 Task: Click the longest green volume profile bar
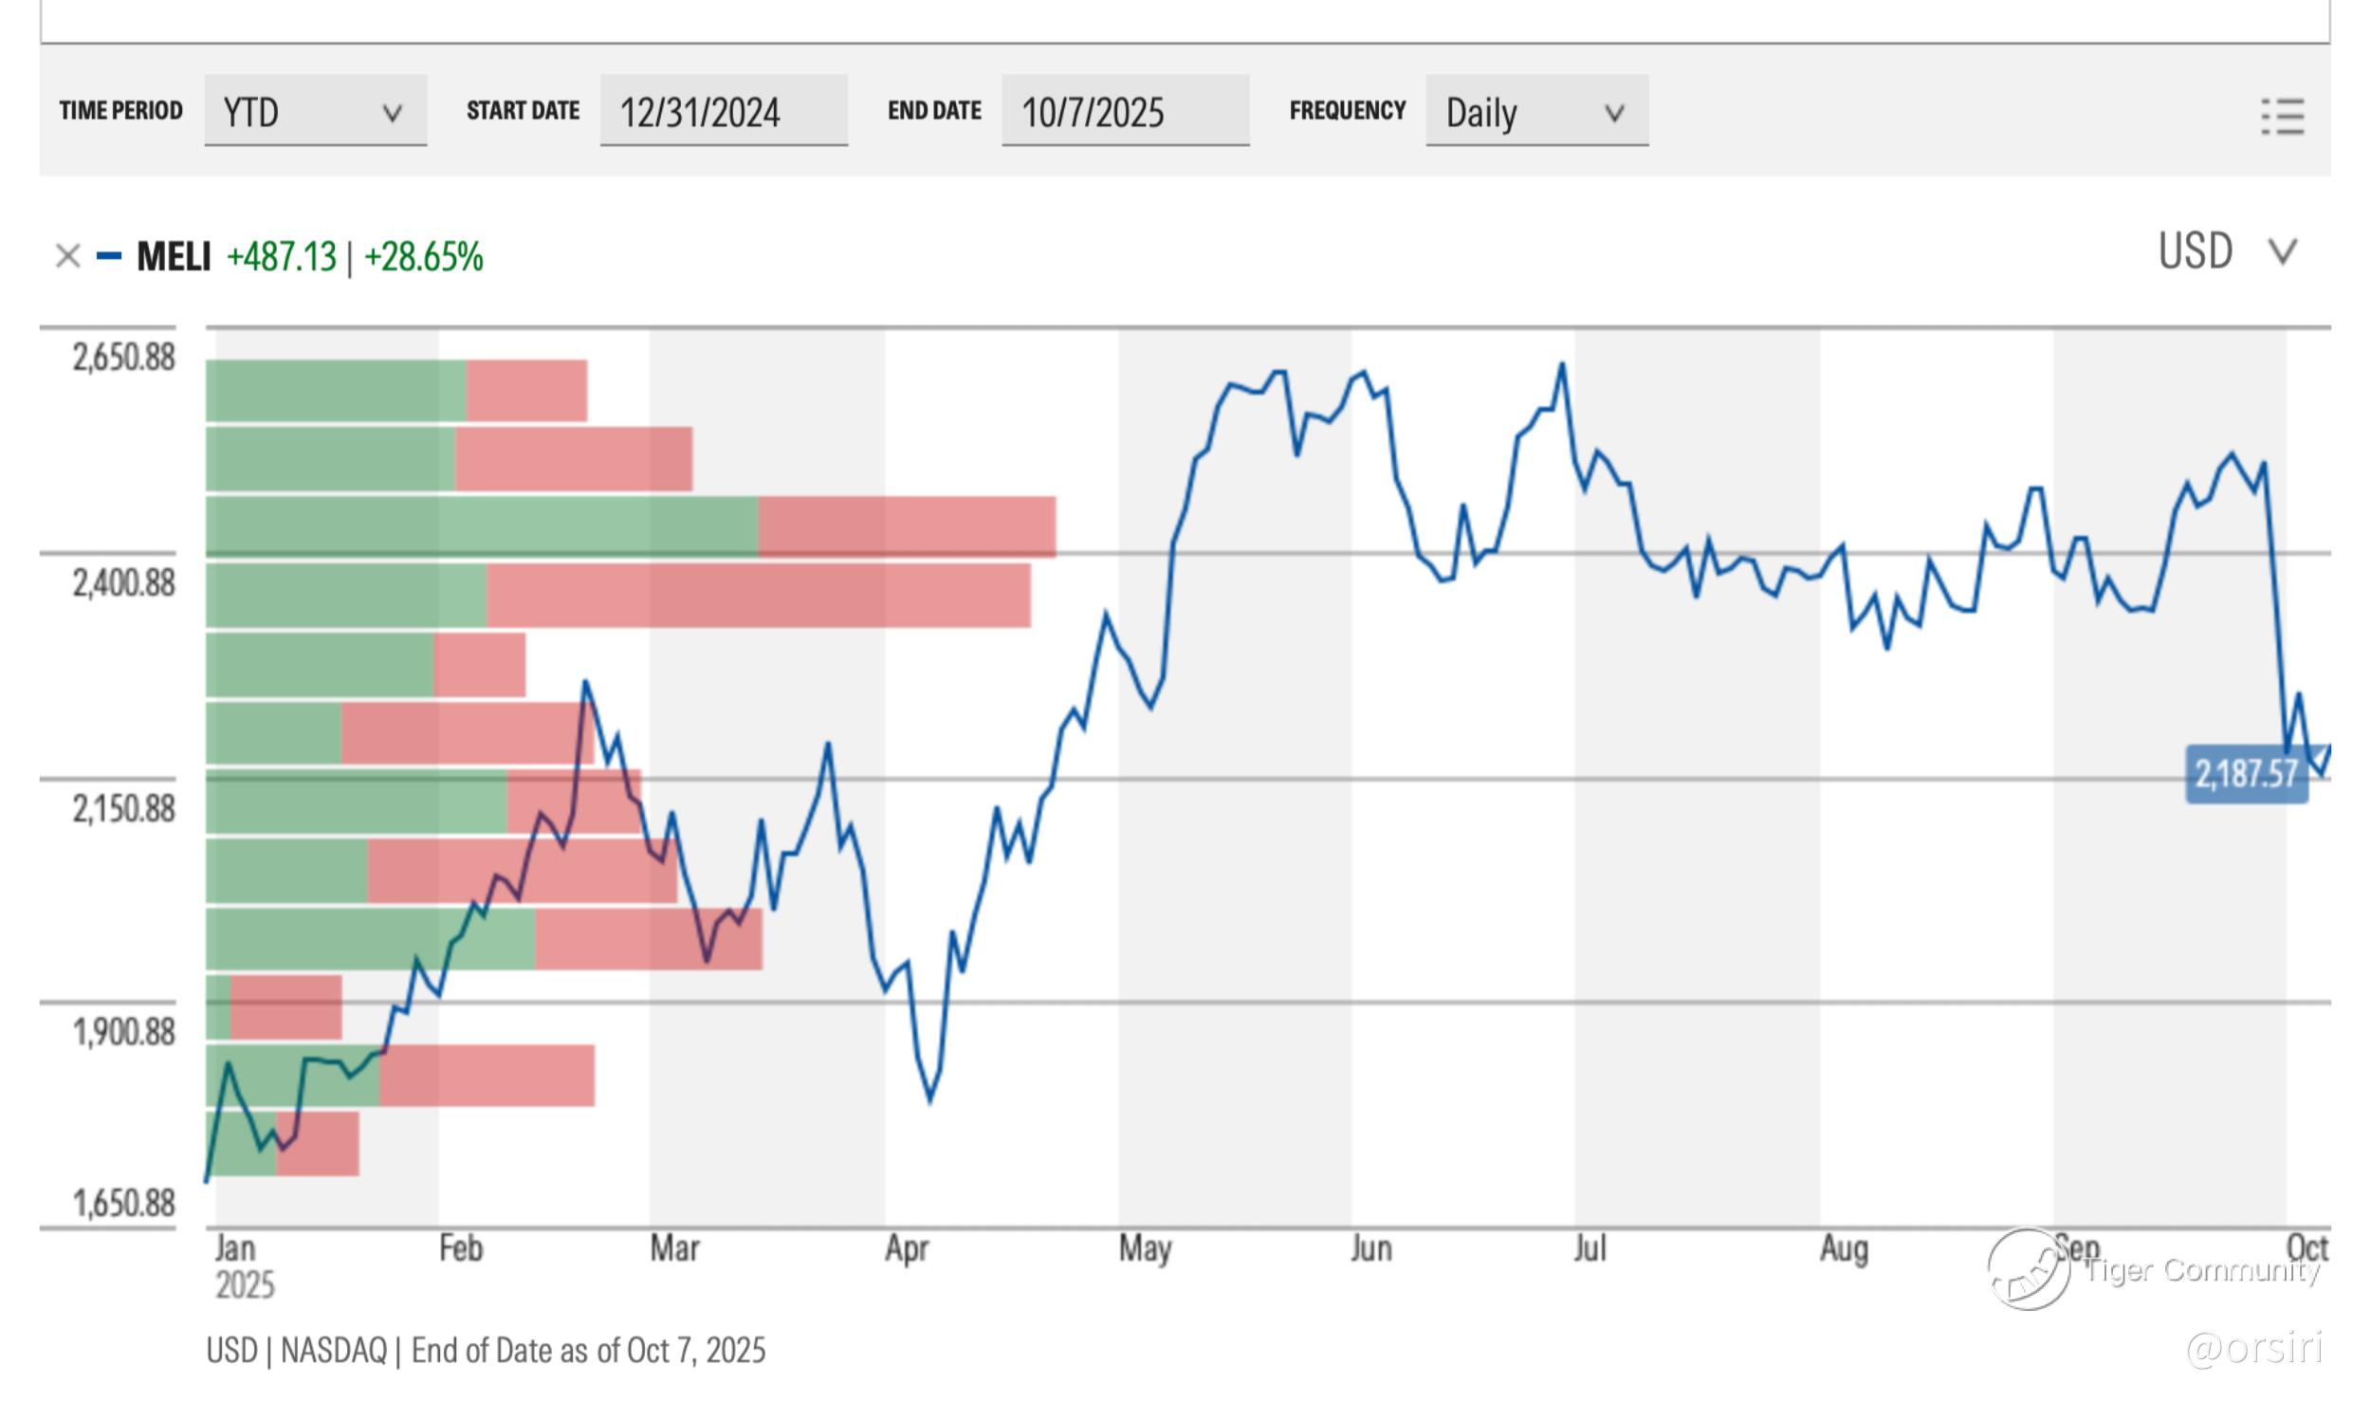482,526
